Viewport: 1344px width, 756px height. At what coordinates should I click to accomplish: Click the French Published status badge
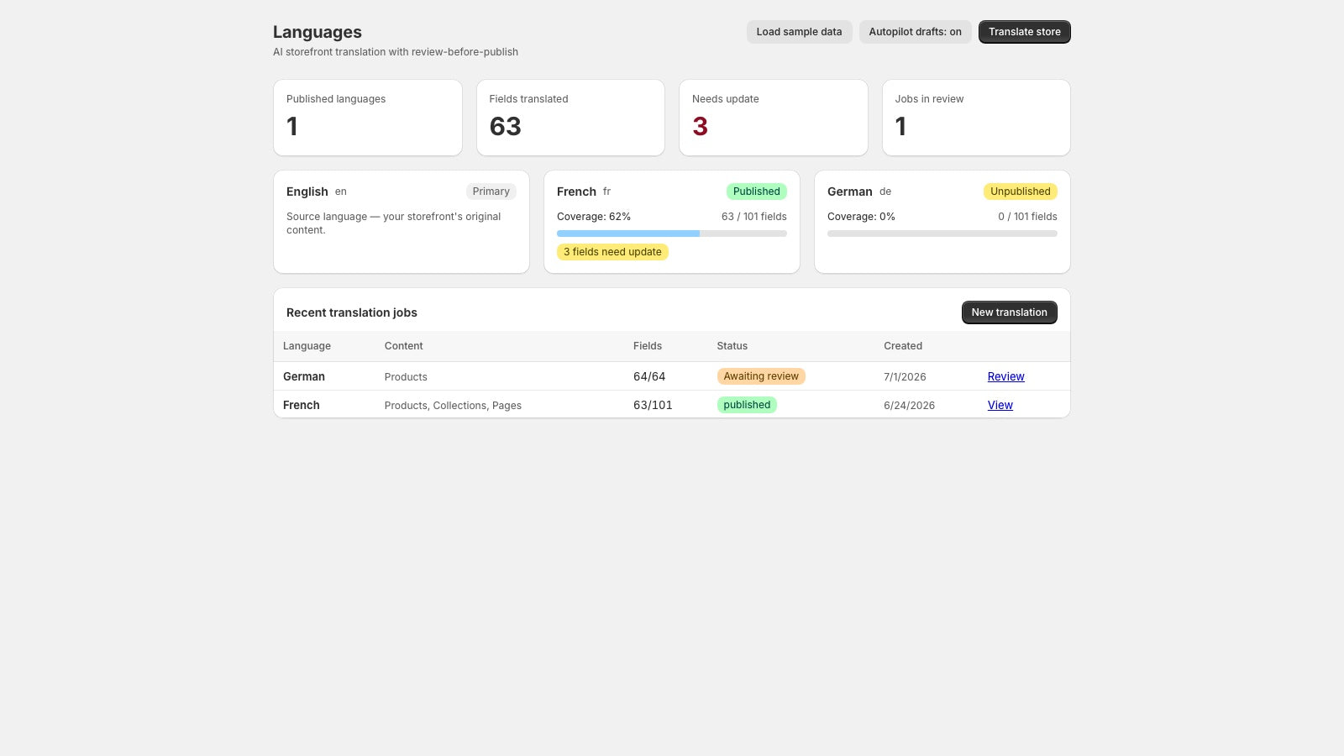coord(756,192)
